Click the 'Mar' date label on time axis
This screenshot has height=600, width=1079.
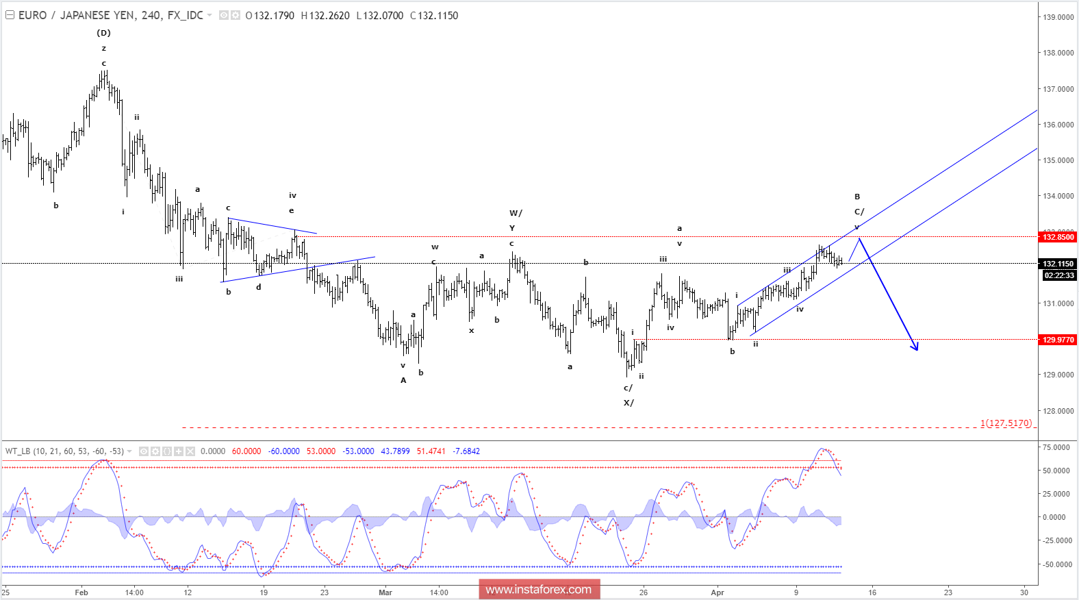pos(385,592)
